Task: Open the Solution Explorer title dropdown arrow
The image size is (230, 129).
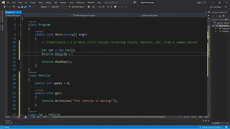Action: 227,12
